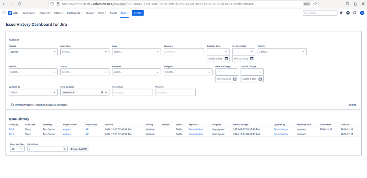This screenshot has width=367, height=178.
Task: Click the 80% zoom level indicator
Action: point(306,4)
